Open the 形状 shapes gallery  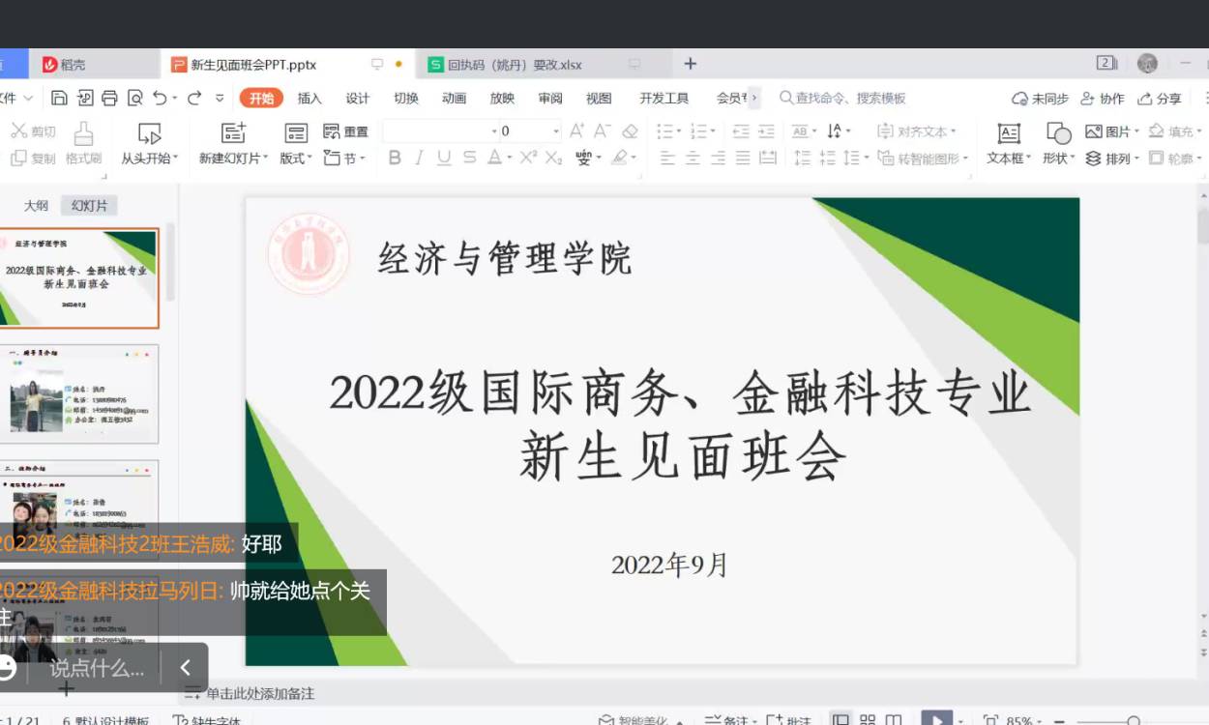(x=1059, y=143)
